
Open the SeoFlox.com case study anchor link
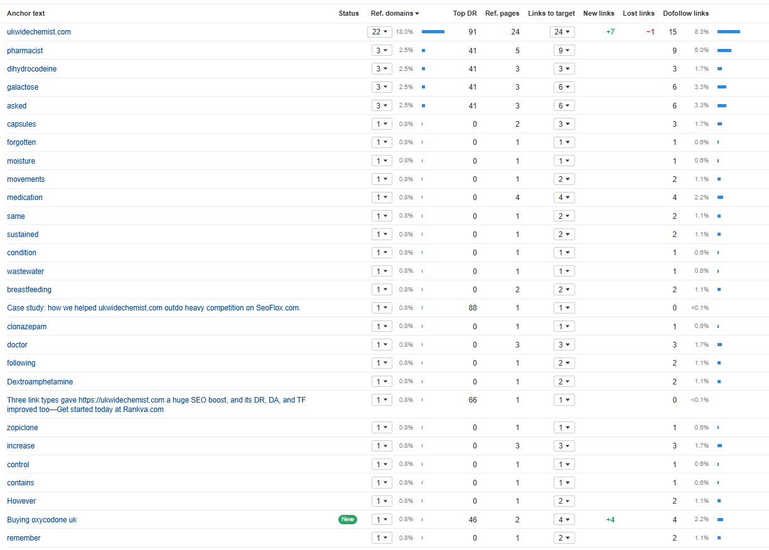click(154, 308)
